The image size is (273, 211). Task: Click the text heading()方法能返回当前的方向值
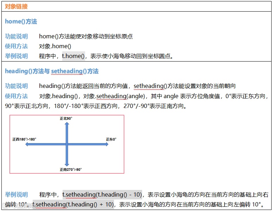coord(83,86)
